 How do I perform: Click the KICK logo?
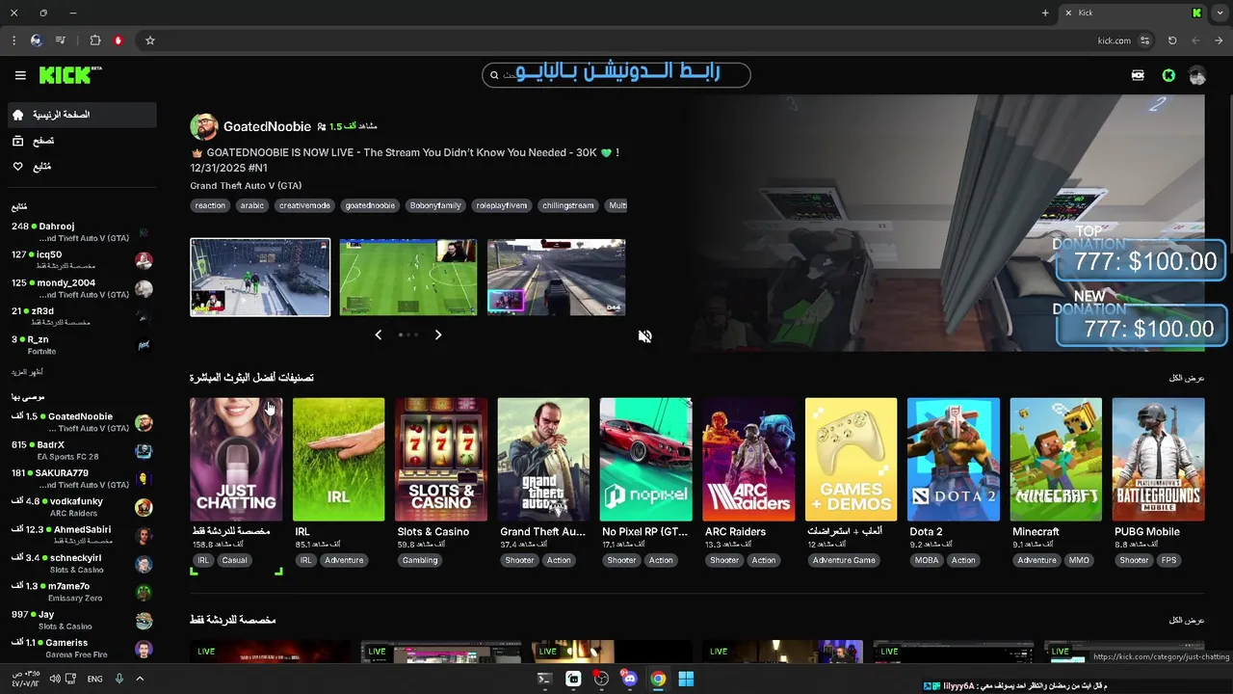coord(70,75)
